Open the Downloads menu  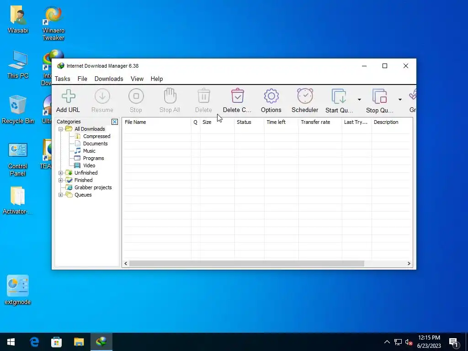click(109, 79)
